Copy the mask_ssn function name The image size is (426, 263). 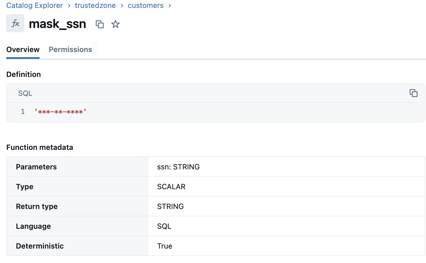[100, 24]
